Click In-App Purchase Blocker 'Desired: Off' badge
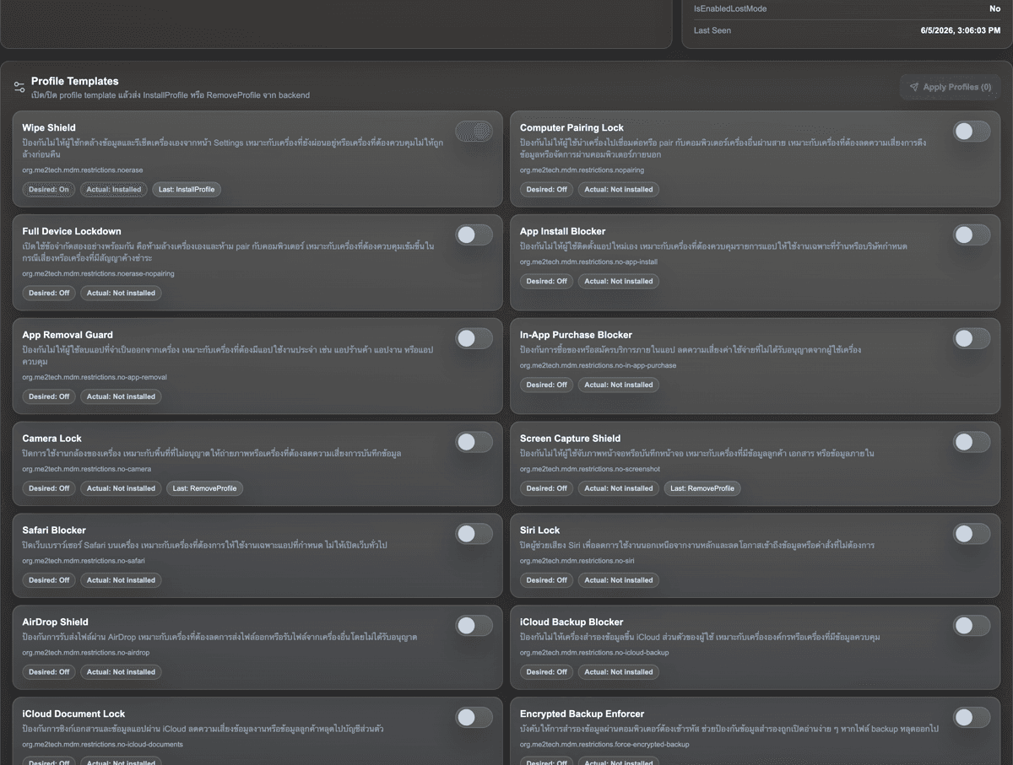The image size is (1013, 765). click(x=547, y=385)
